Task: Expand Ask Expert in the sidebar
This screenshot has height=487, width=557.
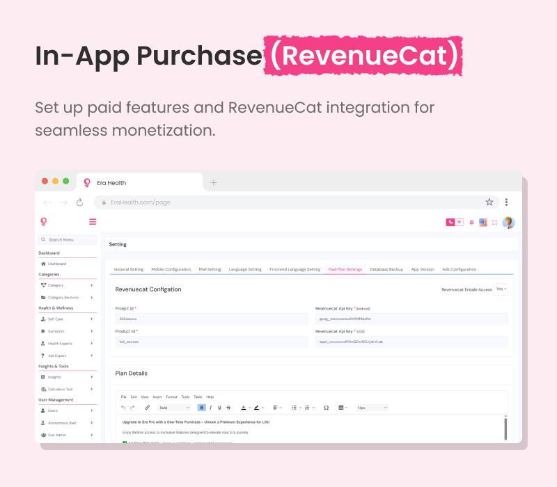Action: 68,356
